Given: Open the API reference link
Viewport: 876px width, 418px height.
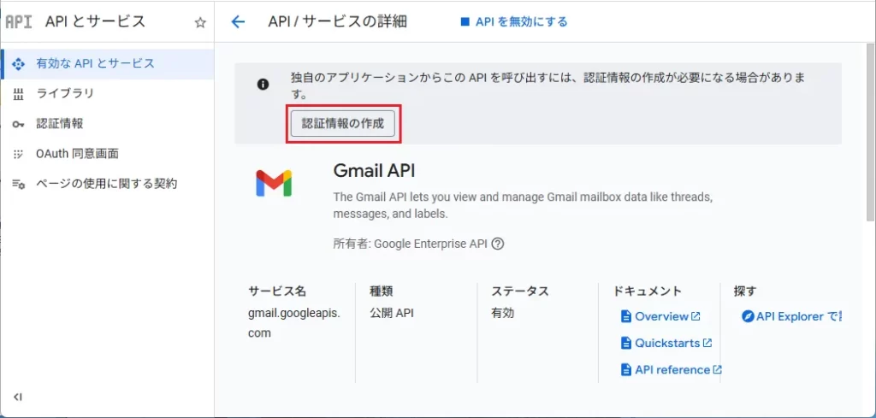Looking at the screenshot, I should click(672, 369).
